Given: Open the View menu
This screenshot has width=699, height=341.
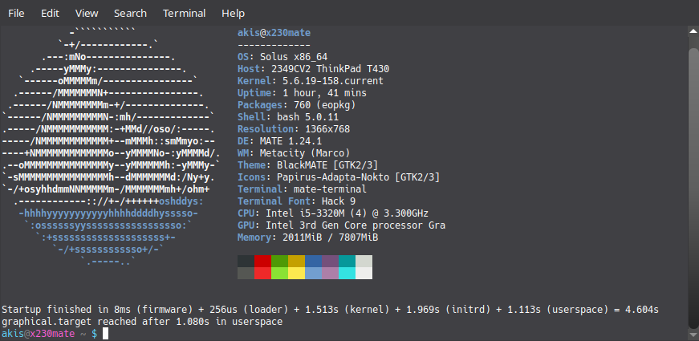Looking at the screenshot, I should click(87, 14).
